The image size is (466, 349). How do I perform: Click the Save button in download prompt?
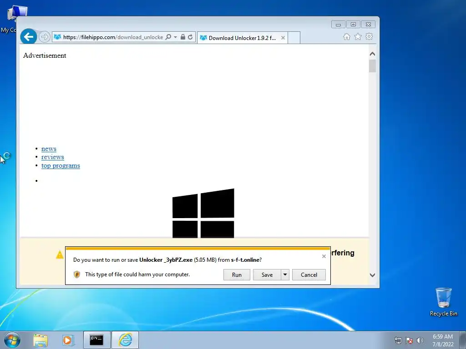tap(267, 274)
